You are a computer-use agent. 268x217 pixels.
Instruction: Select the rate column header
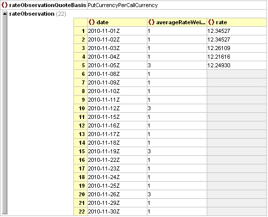pos(237,22)
